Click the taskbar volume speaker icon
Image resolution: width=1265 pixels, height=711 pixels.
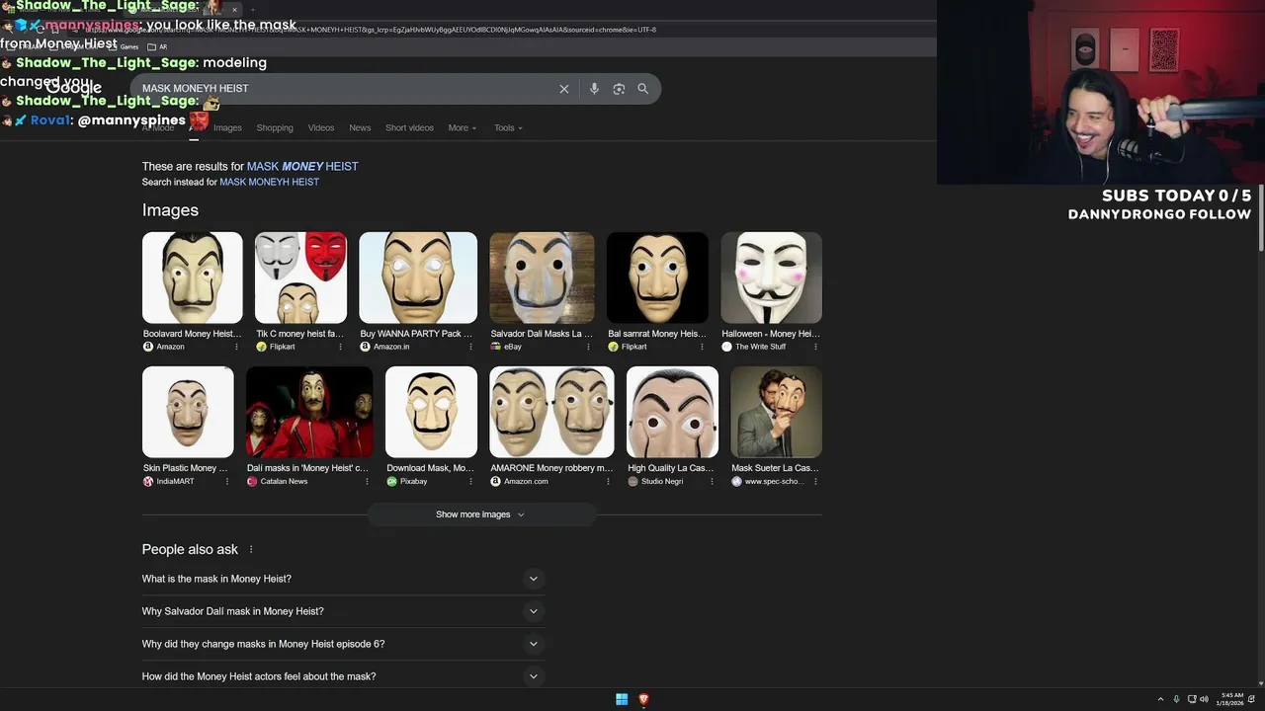tap(1204, 699)
